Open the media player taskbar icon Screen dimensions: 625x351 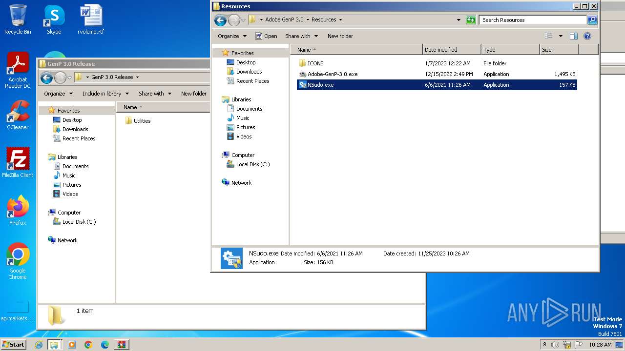72,345
